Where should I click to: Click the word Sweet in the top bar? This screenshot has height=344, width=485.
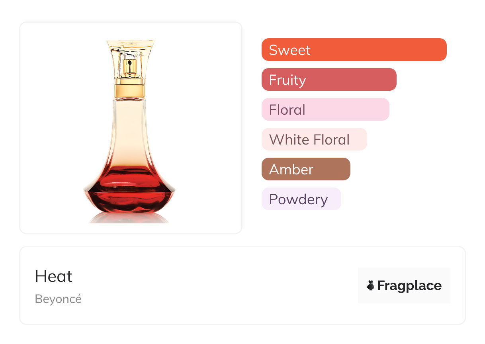pos(289,50)
